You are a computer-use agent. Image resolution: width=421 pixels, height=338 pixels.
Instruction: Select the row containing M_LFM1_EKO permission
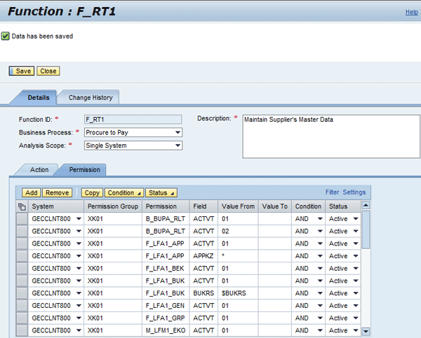[x=22, y=330]
